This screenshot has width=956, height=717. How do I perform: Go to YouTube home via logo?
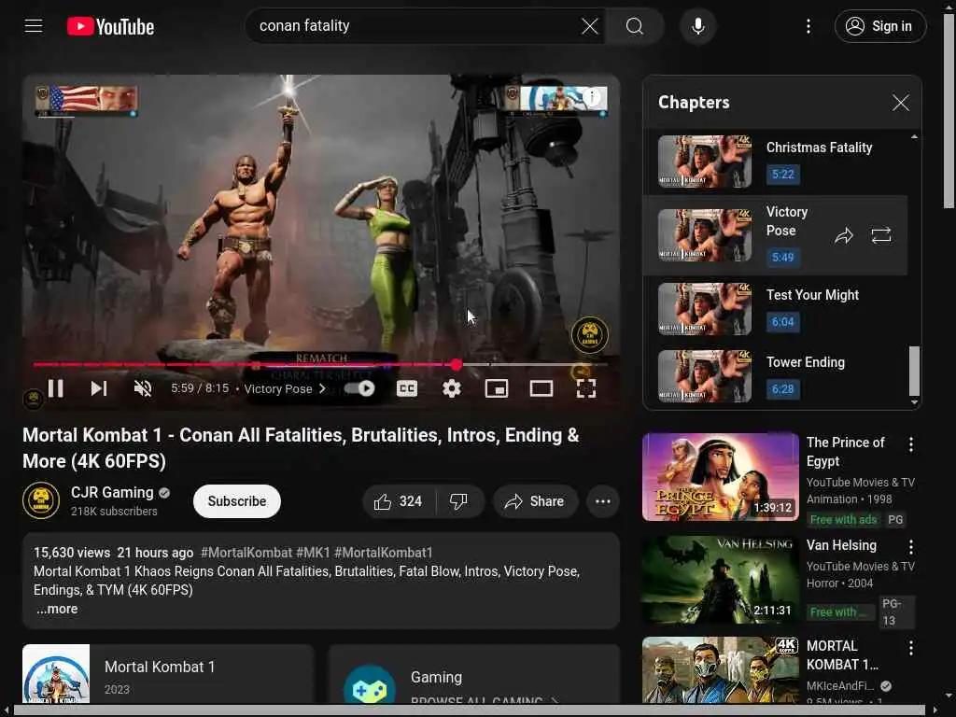click(110, 26)
